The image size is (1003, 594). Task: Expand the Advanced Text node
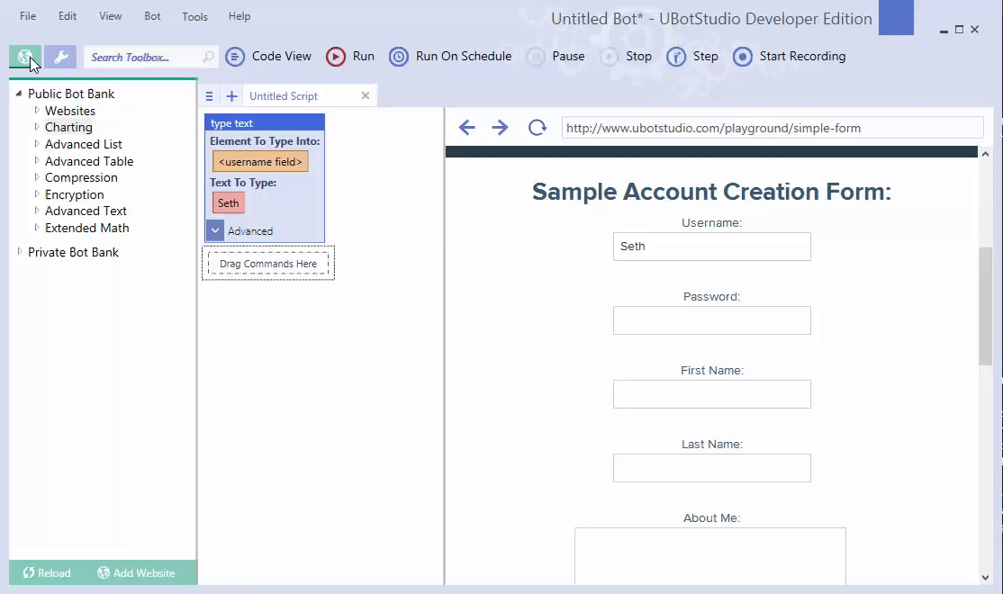click(x=36, y=210)
